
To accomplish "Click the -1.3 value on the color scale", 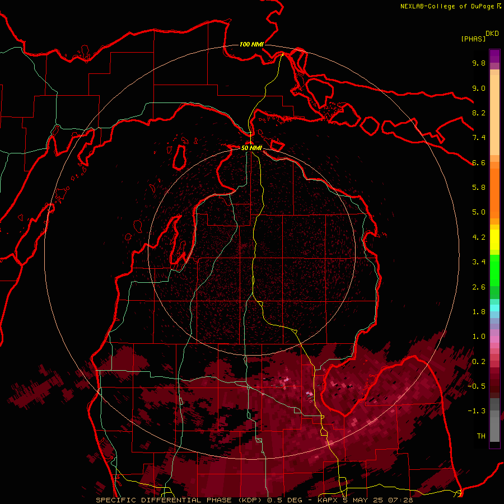I will (477, 411).
